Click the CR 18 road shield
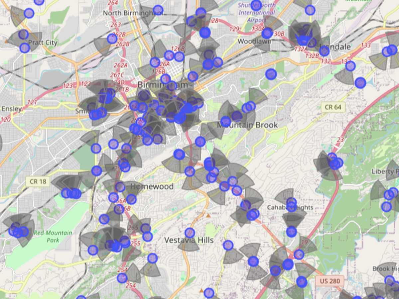Image resolution: width=399 pixels, height=299 pixels. click(38, 181)
